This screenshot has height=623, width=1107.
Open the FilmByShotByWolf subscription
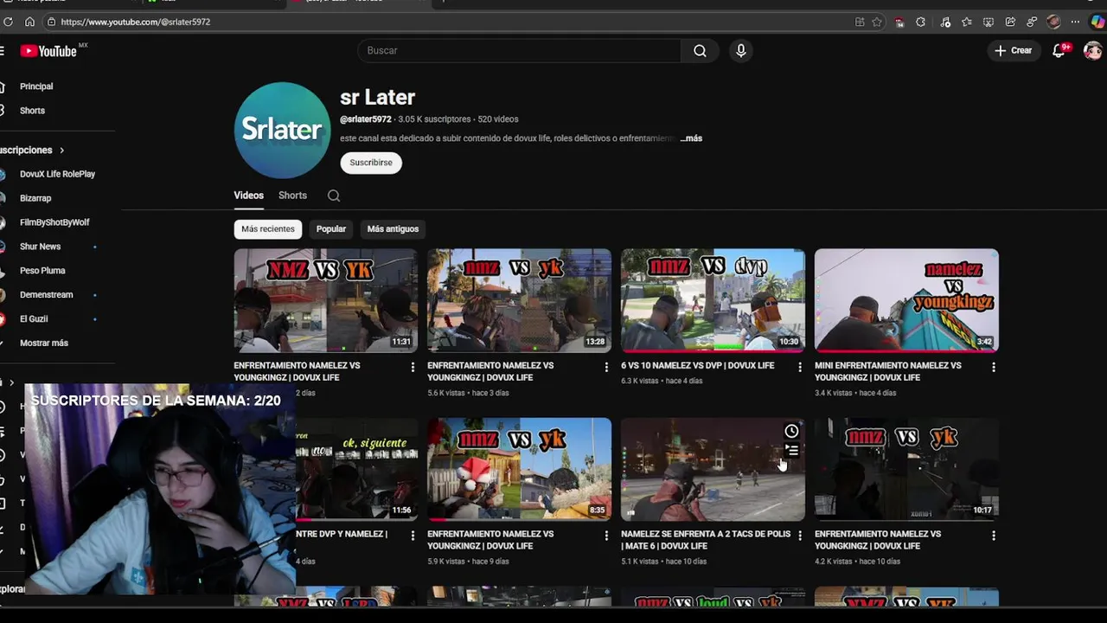pyautogui.click(x=54, y=222)
